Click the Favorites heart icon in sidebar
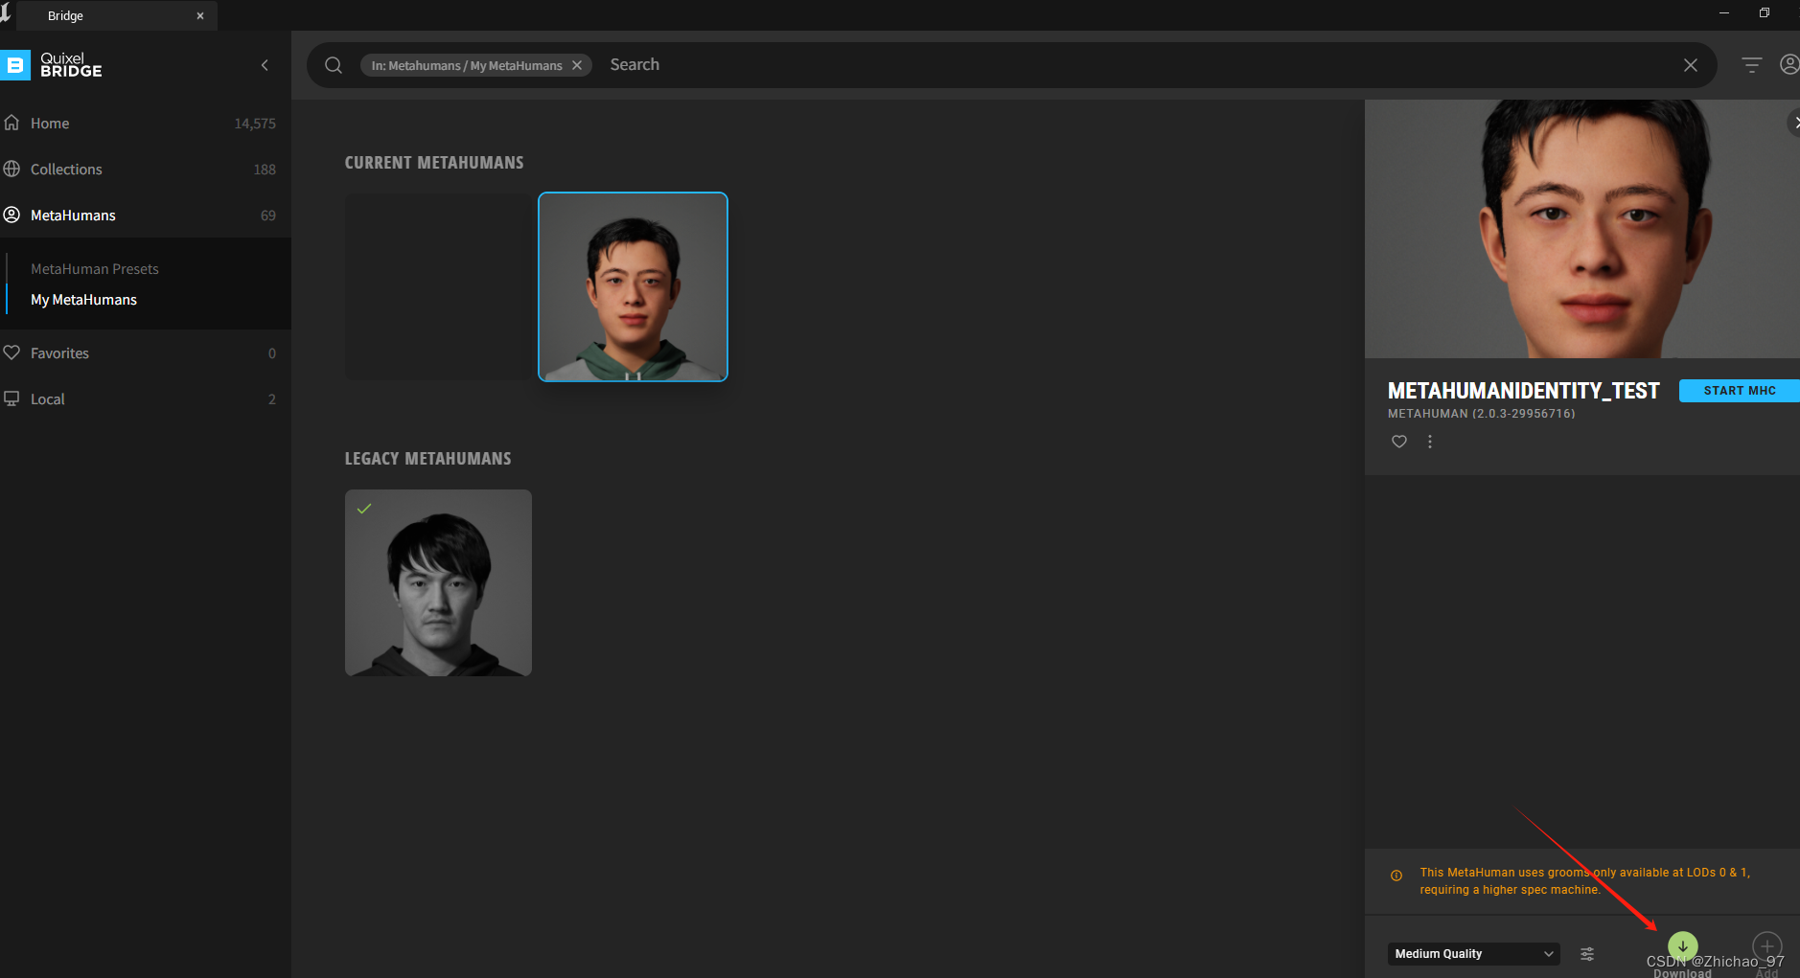 [x=12, y=353]
